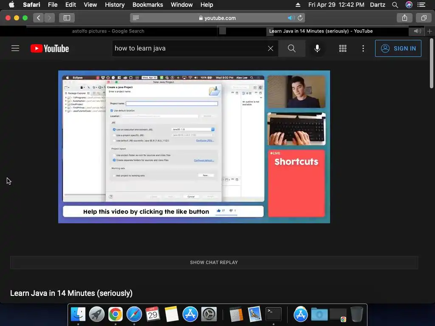Screen dimensions: 435x326
Task: Switch to the 'astolfo pictures - Google Search' tab
Action: tap(108, 31)
